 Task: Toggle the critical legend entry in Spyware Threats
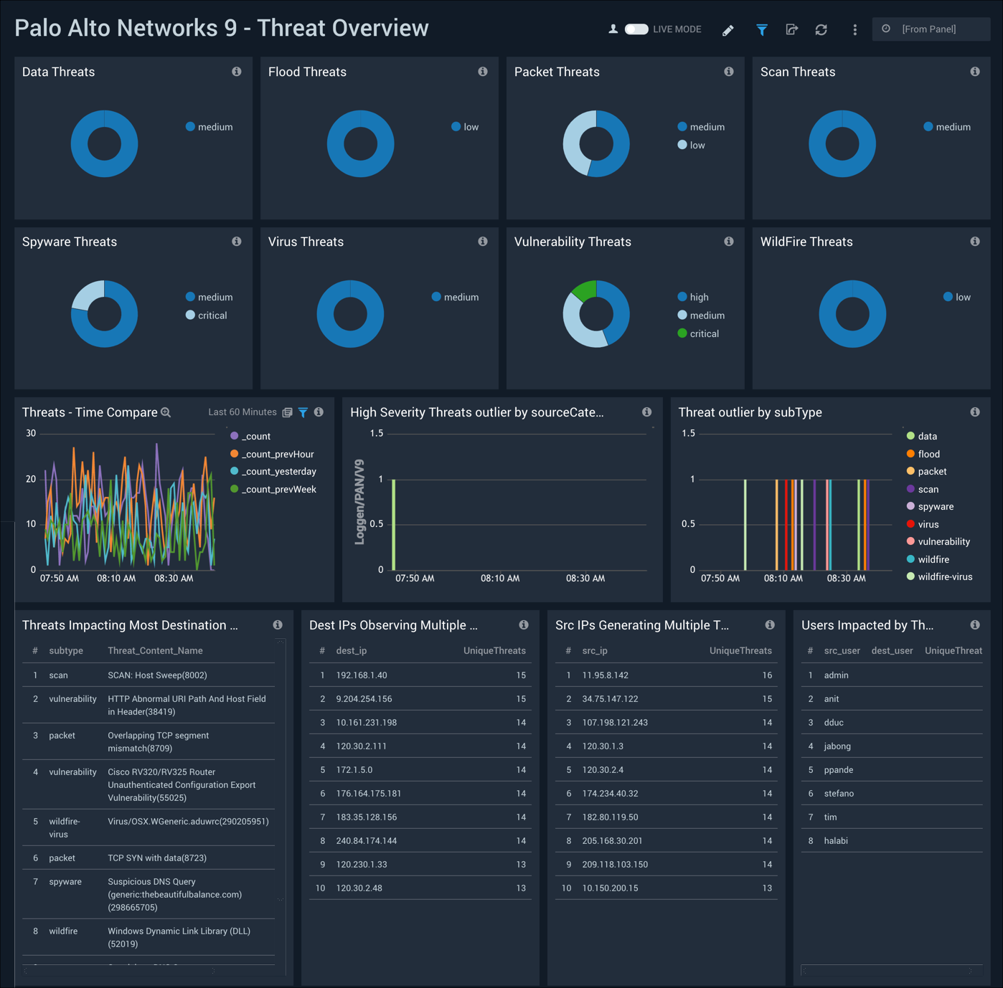tap(207, 315)
